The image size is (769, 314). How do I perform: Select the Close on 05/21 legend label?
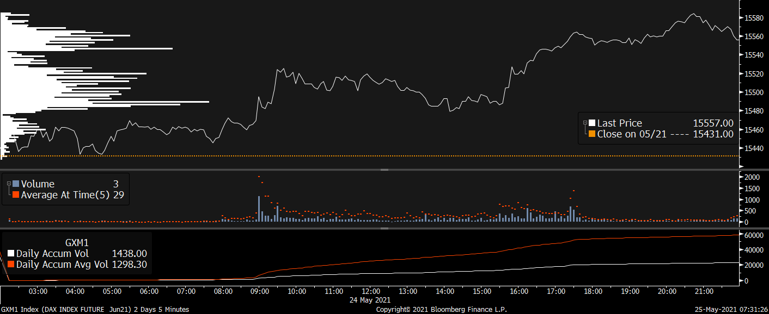pos(632,134)
